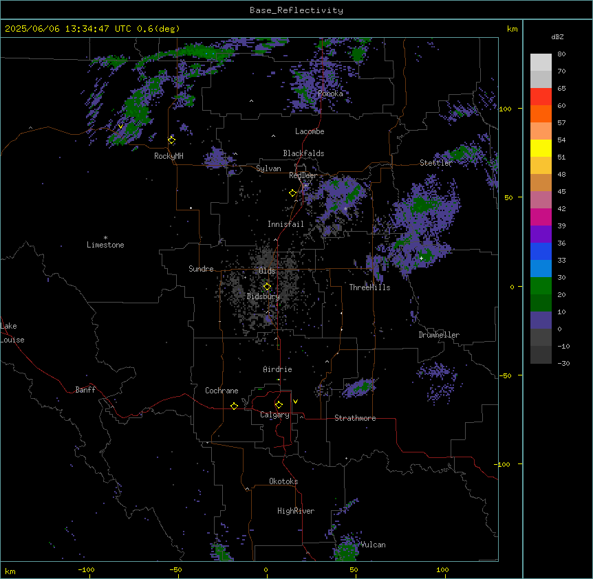This screenshot has width=593, height=579.
Task: Click the Limestone label
Action: click(105, 245)
